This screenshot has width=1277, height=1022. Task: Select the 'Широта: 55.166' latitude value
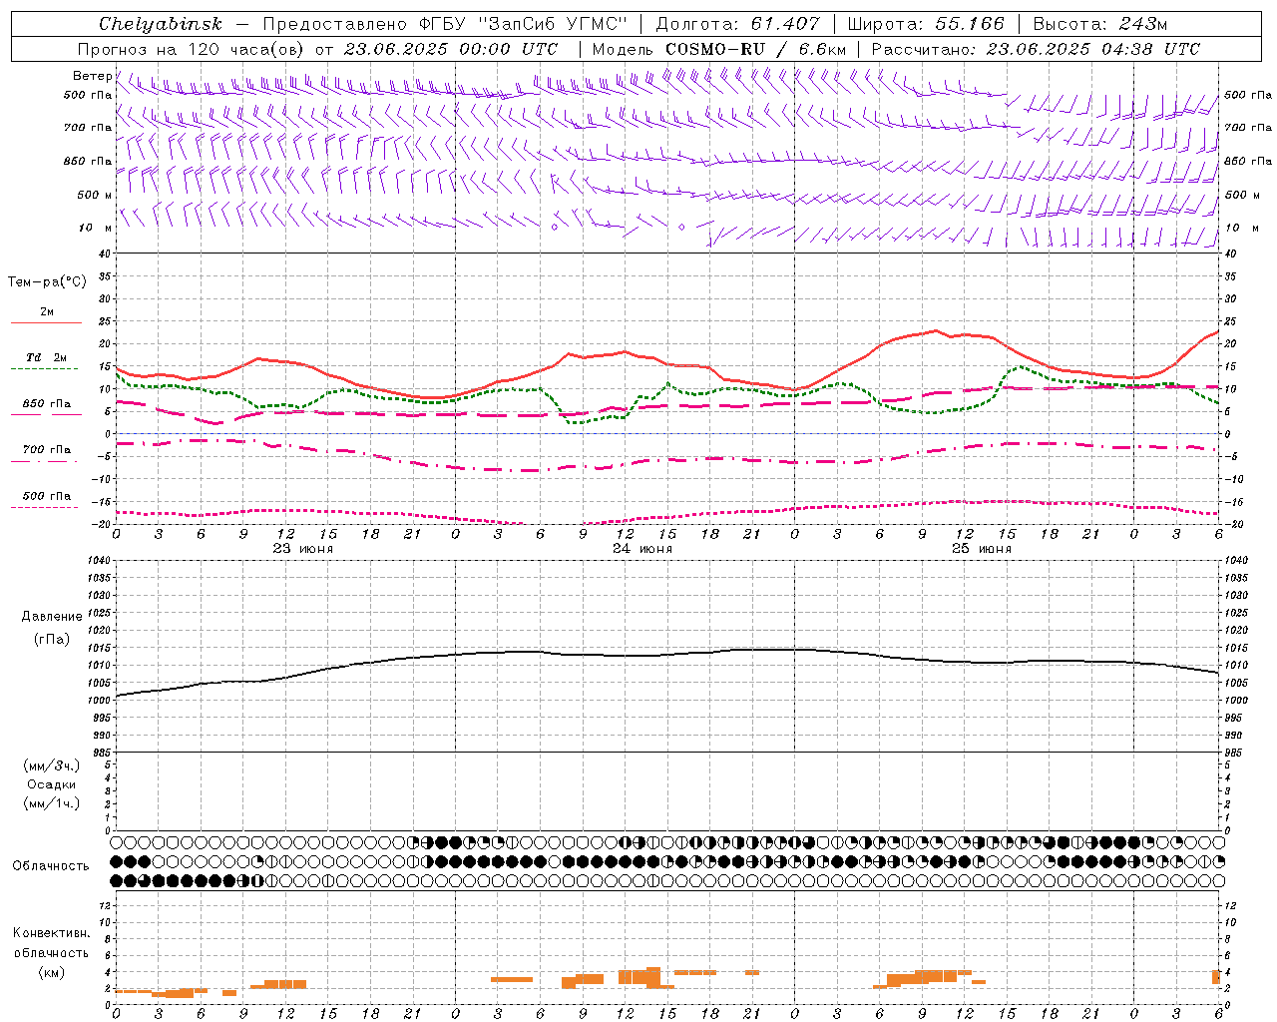(926, 24)
